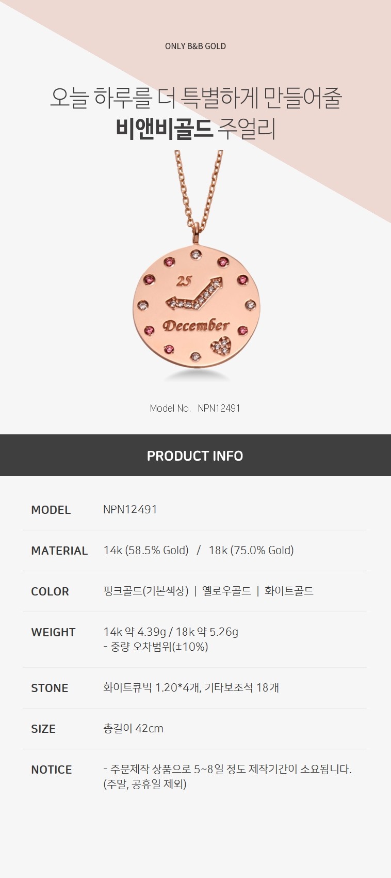
Task: Choose the 옐로우골드 color option
Action: point(226,591)
